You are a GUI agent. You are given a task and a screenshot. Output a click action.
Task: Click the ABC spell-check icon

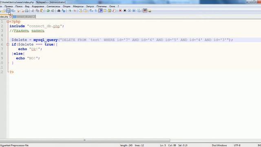coord(145,11)
